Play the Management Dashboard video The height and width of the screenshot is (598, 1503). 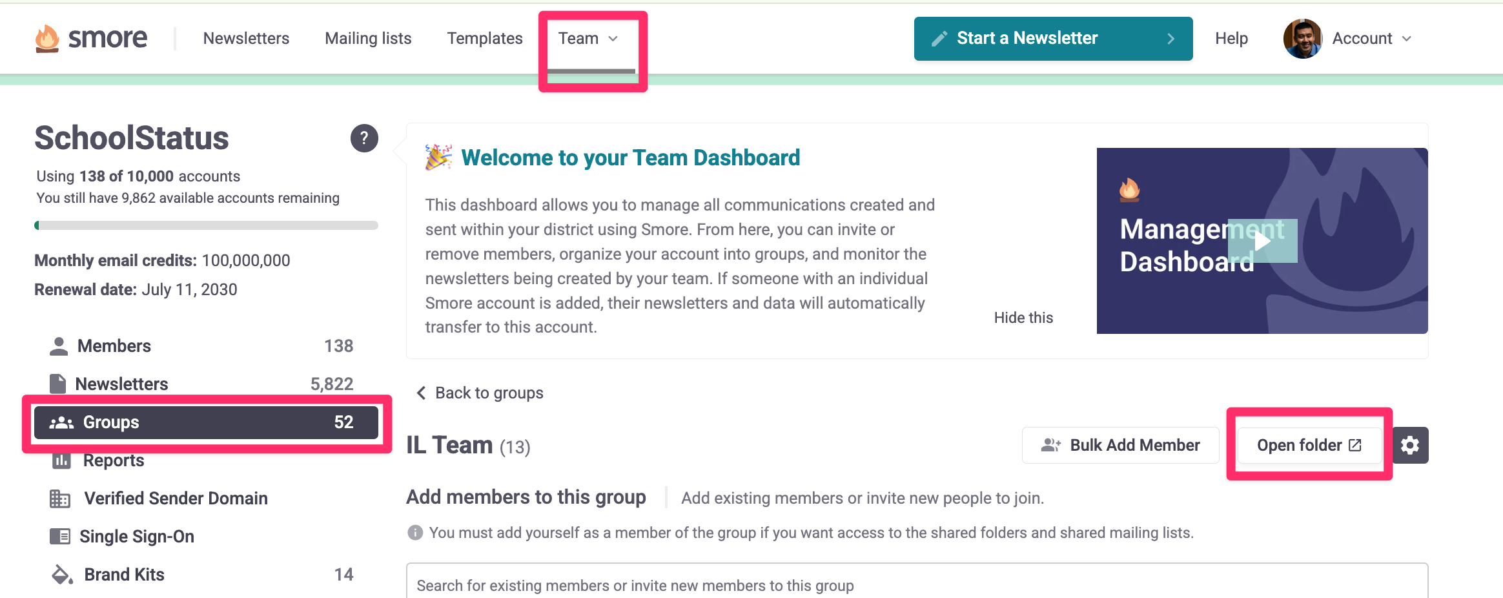[x=1262, y=241]
